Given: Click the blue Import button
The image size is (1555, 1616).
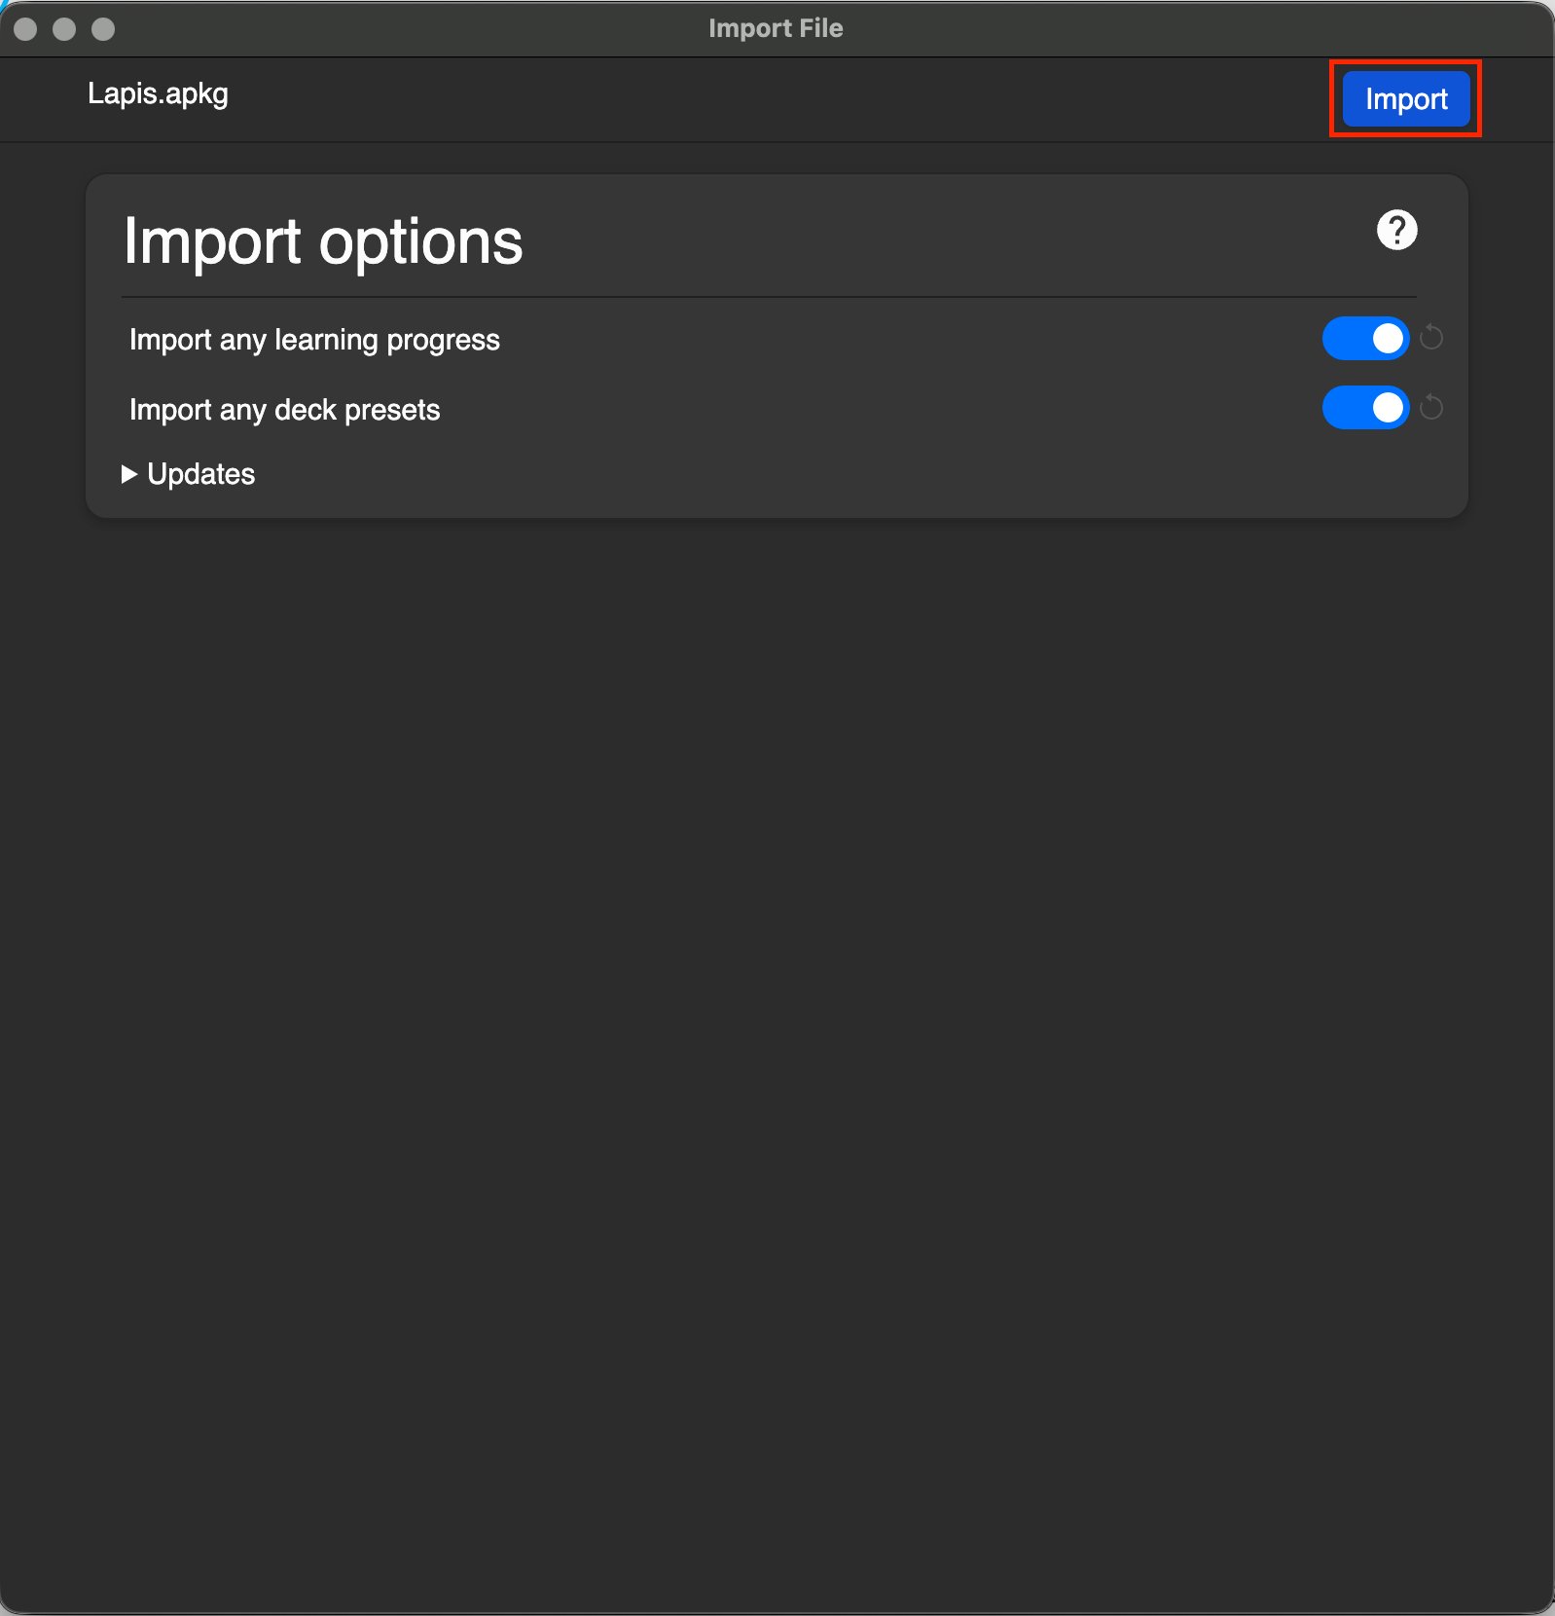Looking at the screenshot, I should point(1406,98).
